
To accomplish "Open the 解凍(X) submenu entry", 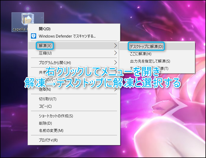I will click(x=45, y=46).
